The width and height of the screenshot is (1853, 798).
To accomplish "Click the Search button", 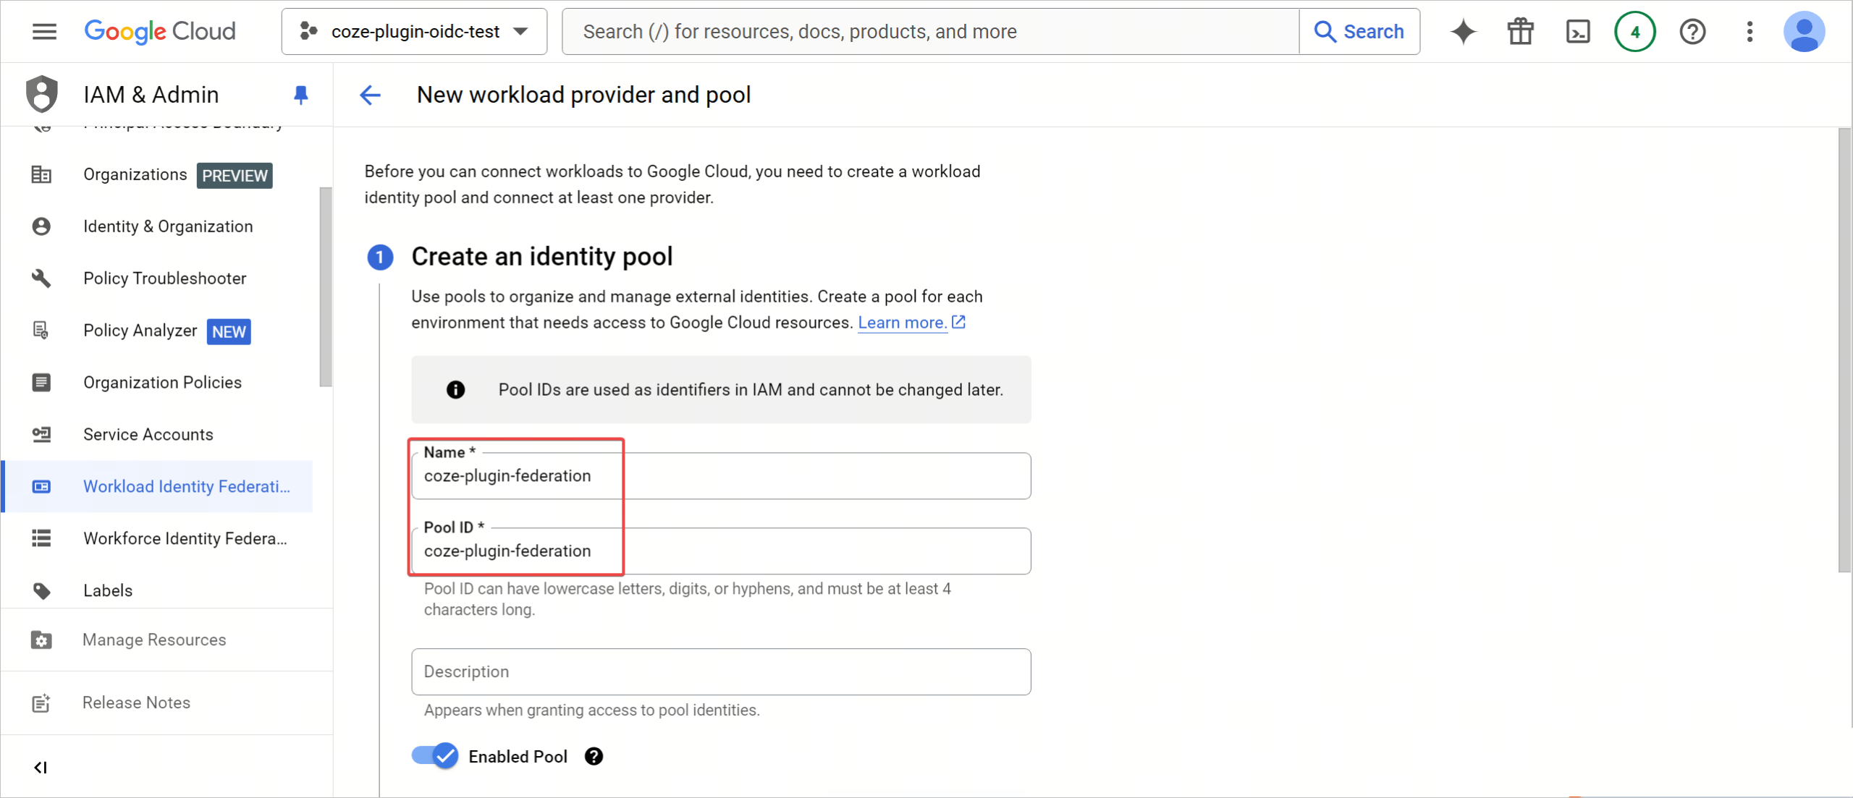I will point(1359,31).
